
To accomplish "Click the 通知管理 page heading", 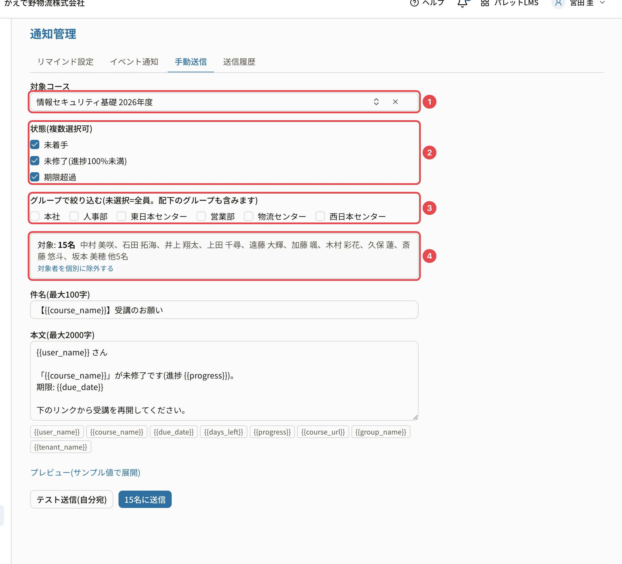I will (53, 34).
